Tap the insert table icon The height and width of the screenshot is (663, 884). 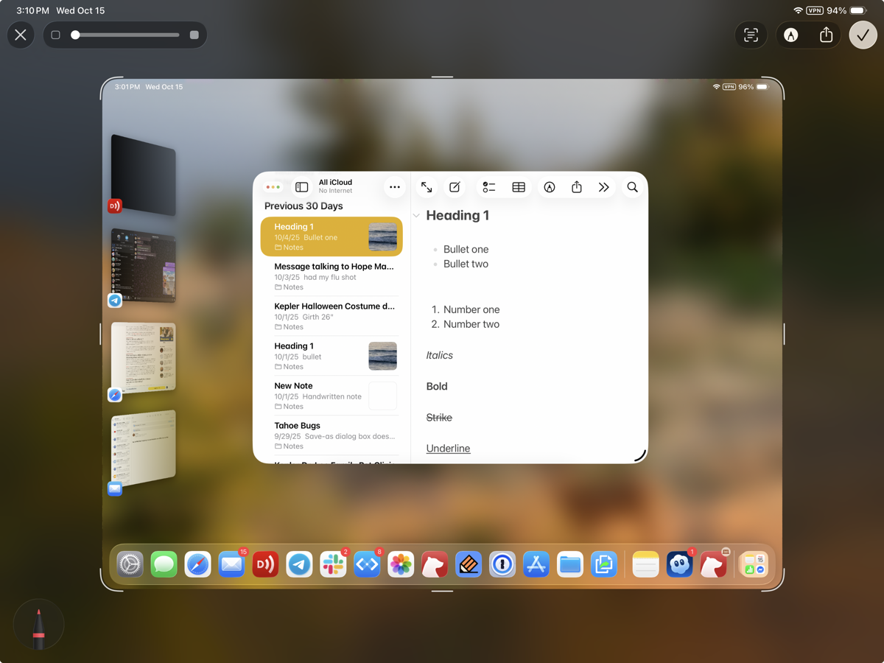click(x=518, y=187)
